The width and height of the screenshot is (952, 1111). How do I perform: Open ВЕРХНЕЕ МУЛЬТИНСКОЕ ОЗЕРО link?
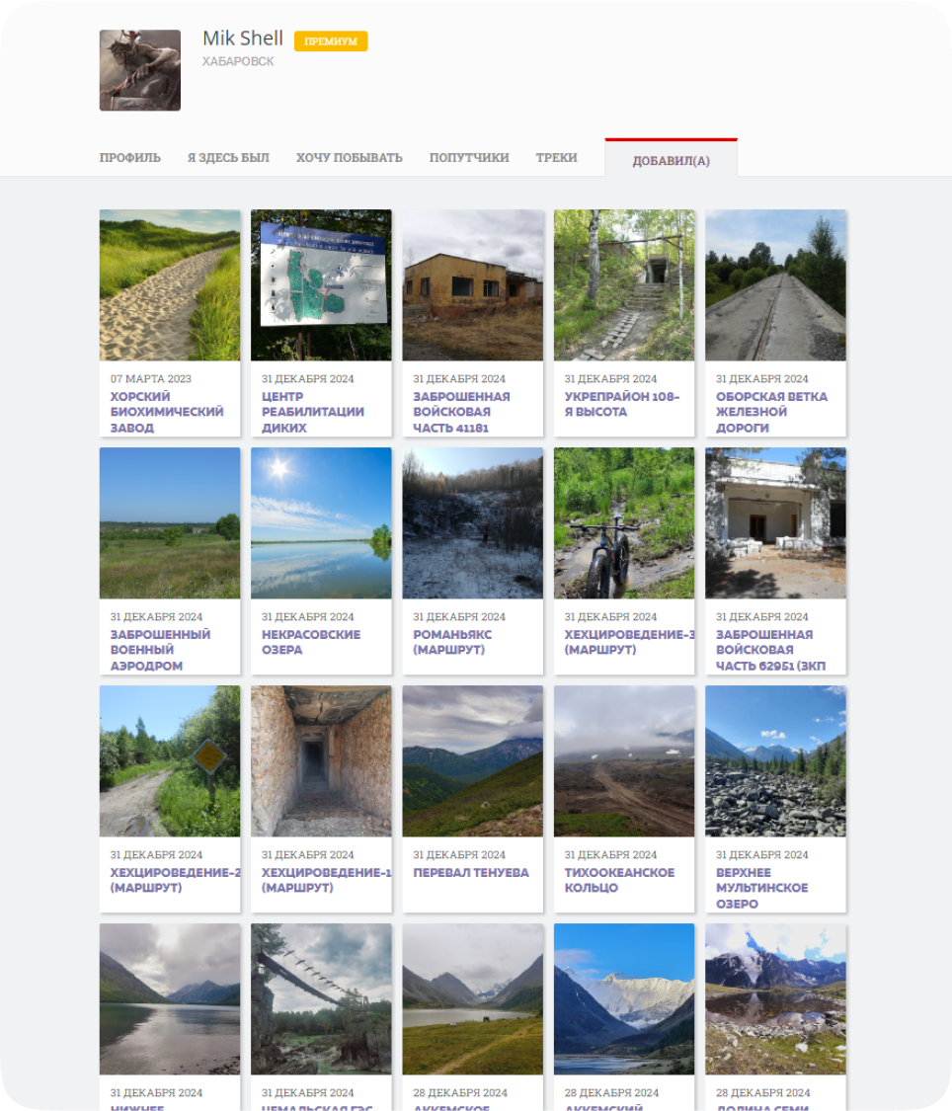pyautogui.click(x=761, y=888)
